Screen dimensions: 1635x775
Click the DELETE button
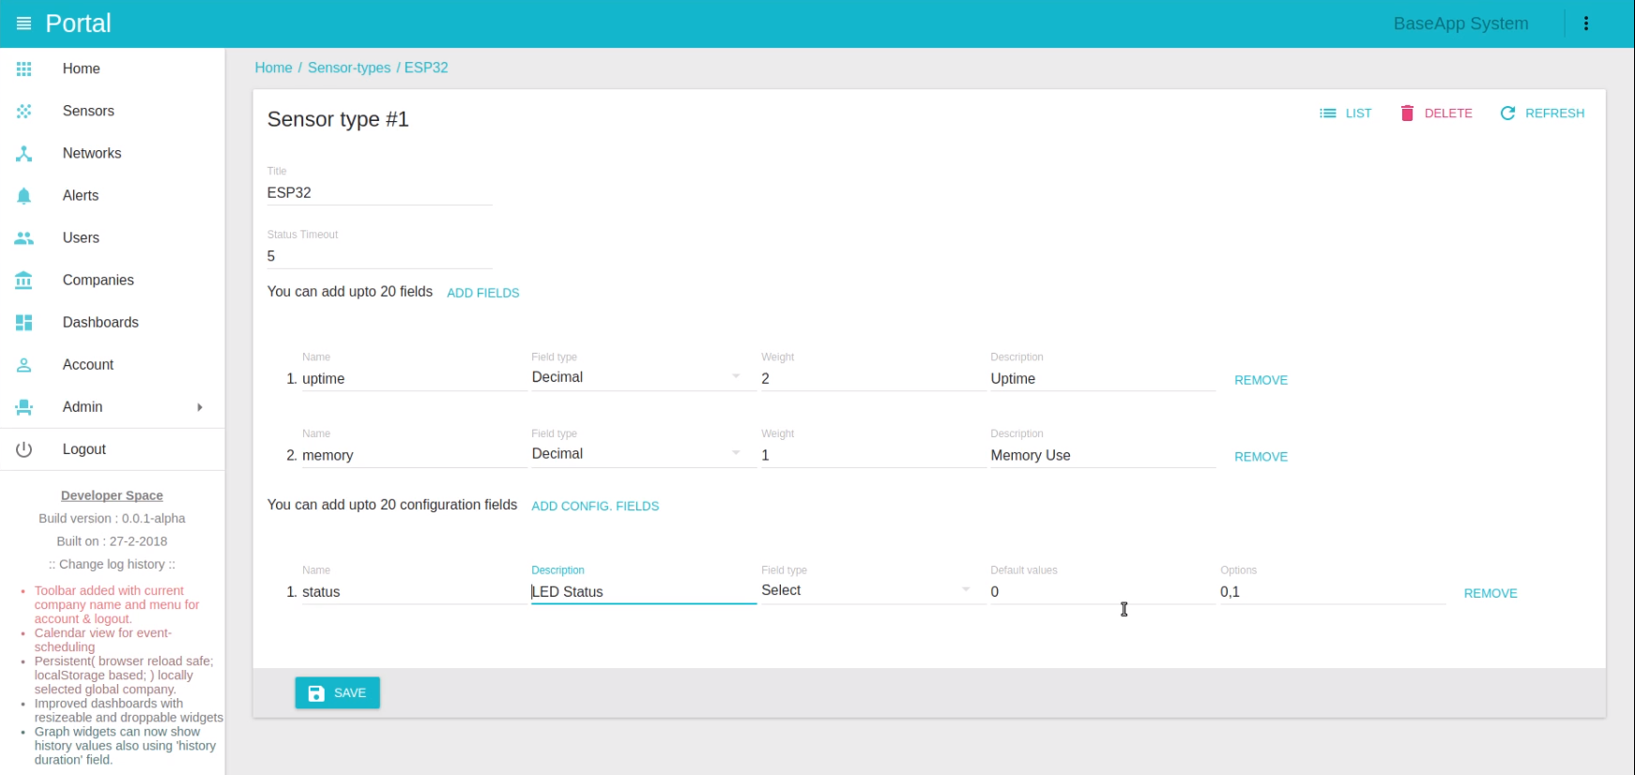click(x=1436, y=113)
